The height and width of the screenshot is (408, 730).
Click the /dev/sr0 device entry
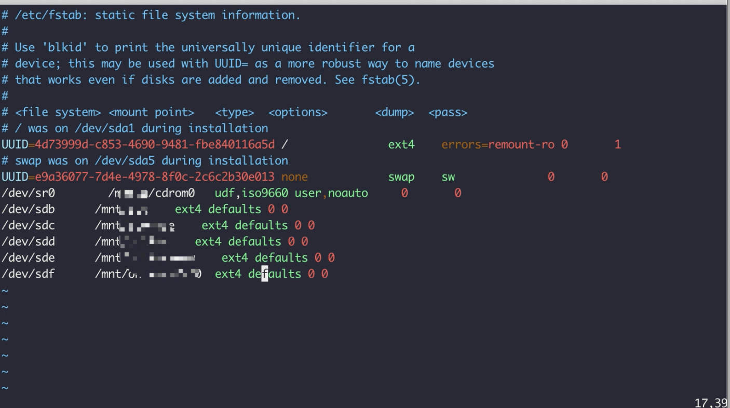[28, 193]
